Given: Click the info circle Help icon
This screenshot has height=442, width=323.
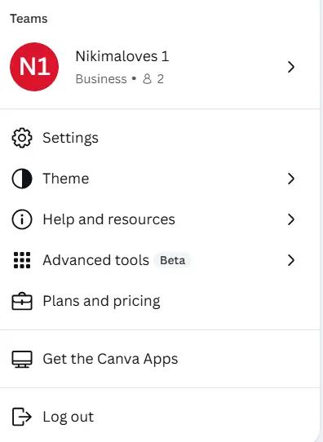Looking at the screenshot, I should coord(22,219).
